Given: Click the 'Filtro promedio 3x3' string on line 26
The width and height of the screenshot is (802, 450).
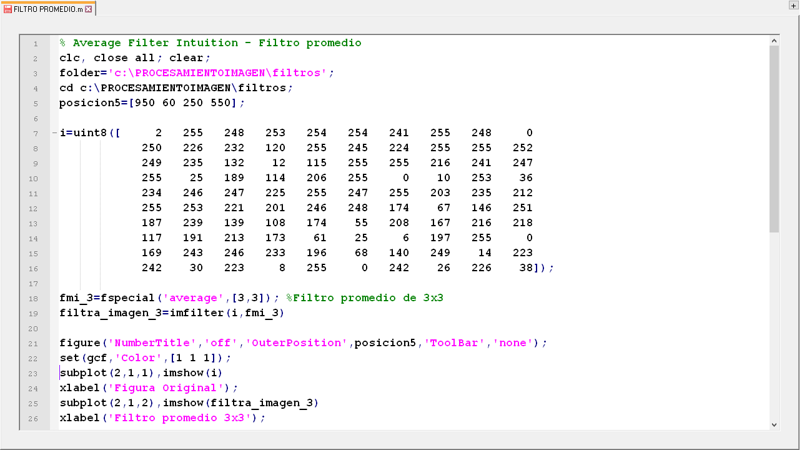Looking at the screenshot, I should 179,418.
